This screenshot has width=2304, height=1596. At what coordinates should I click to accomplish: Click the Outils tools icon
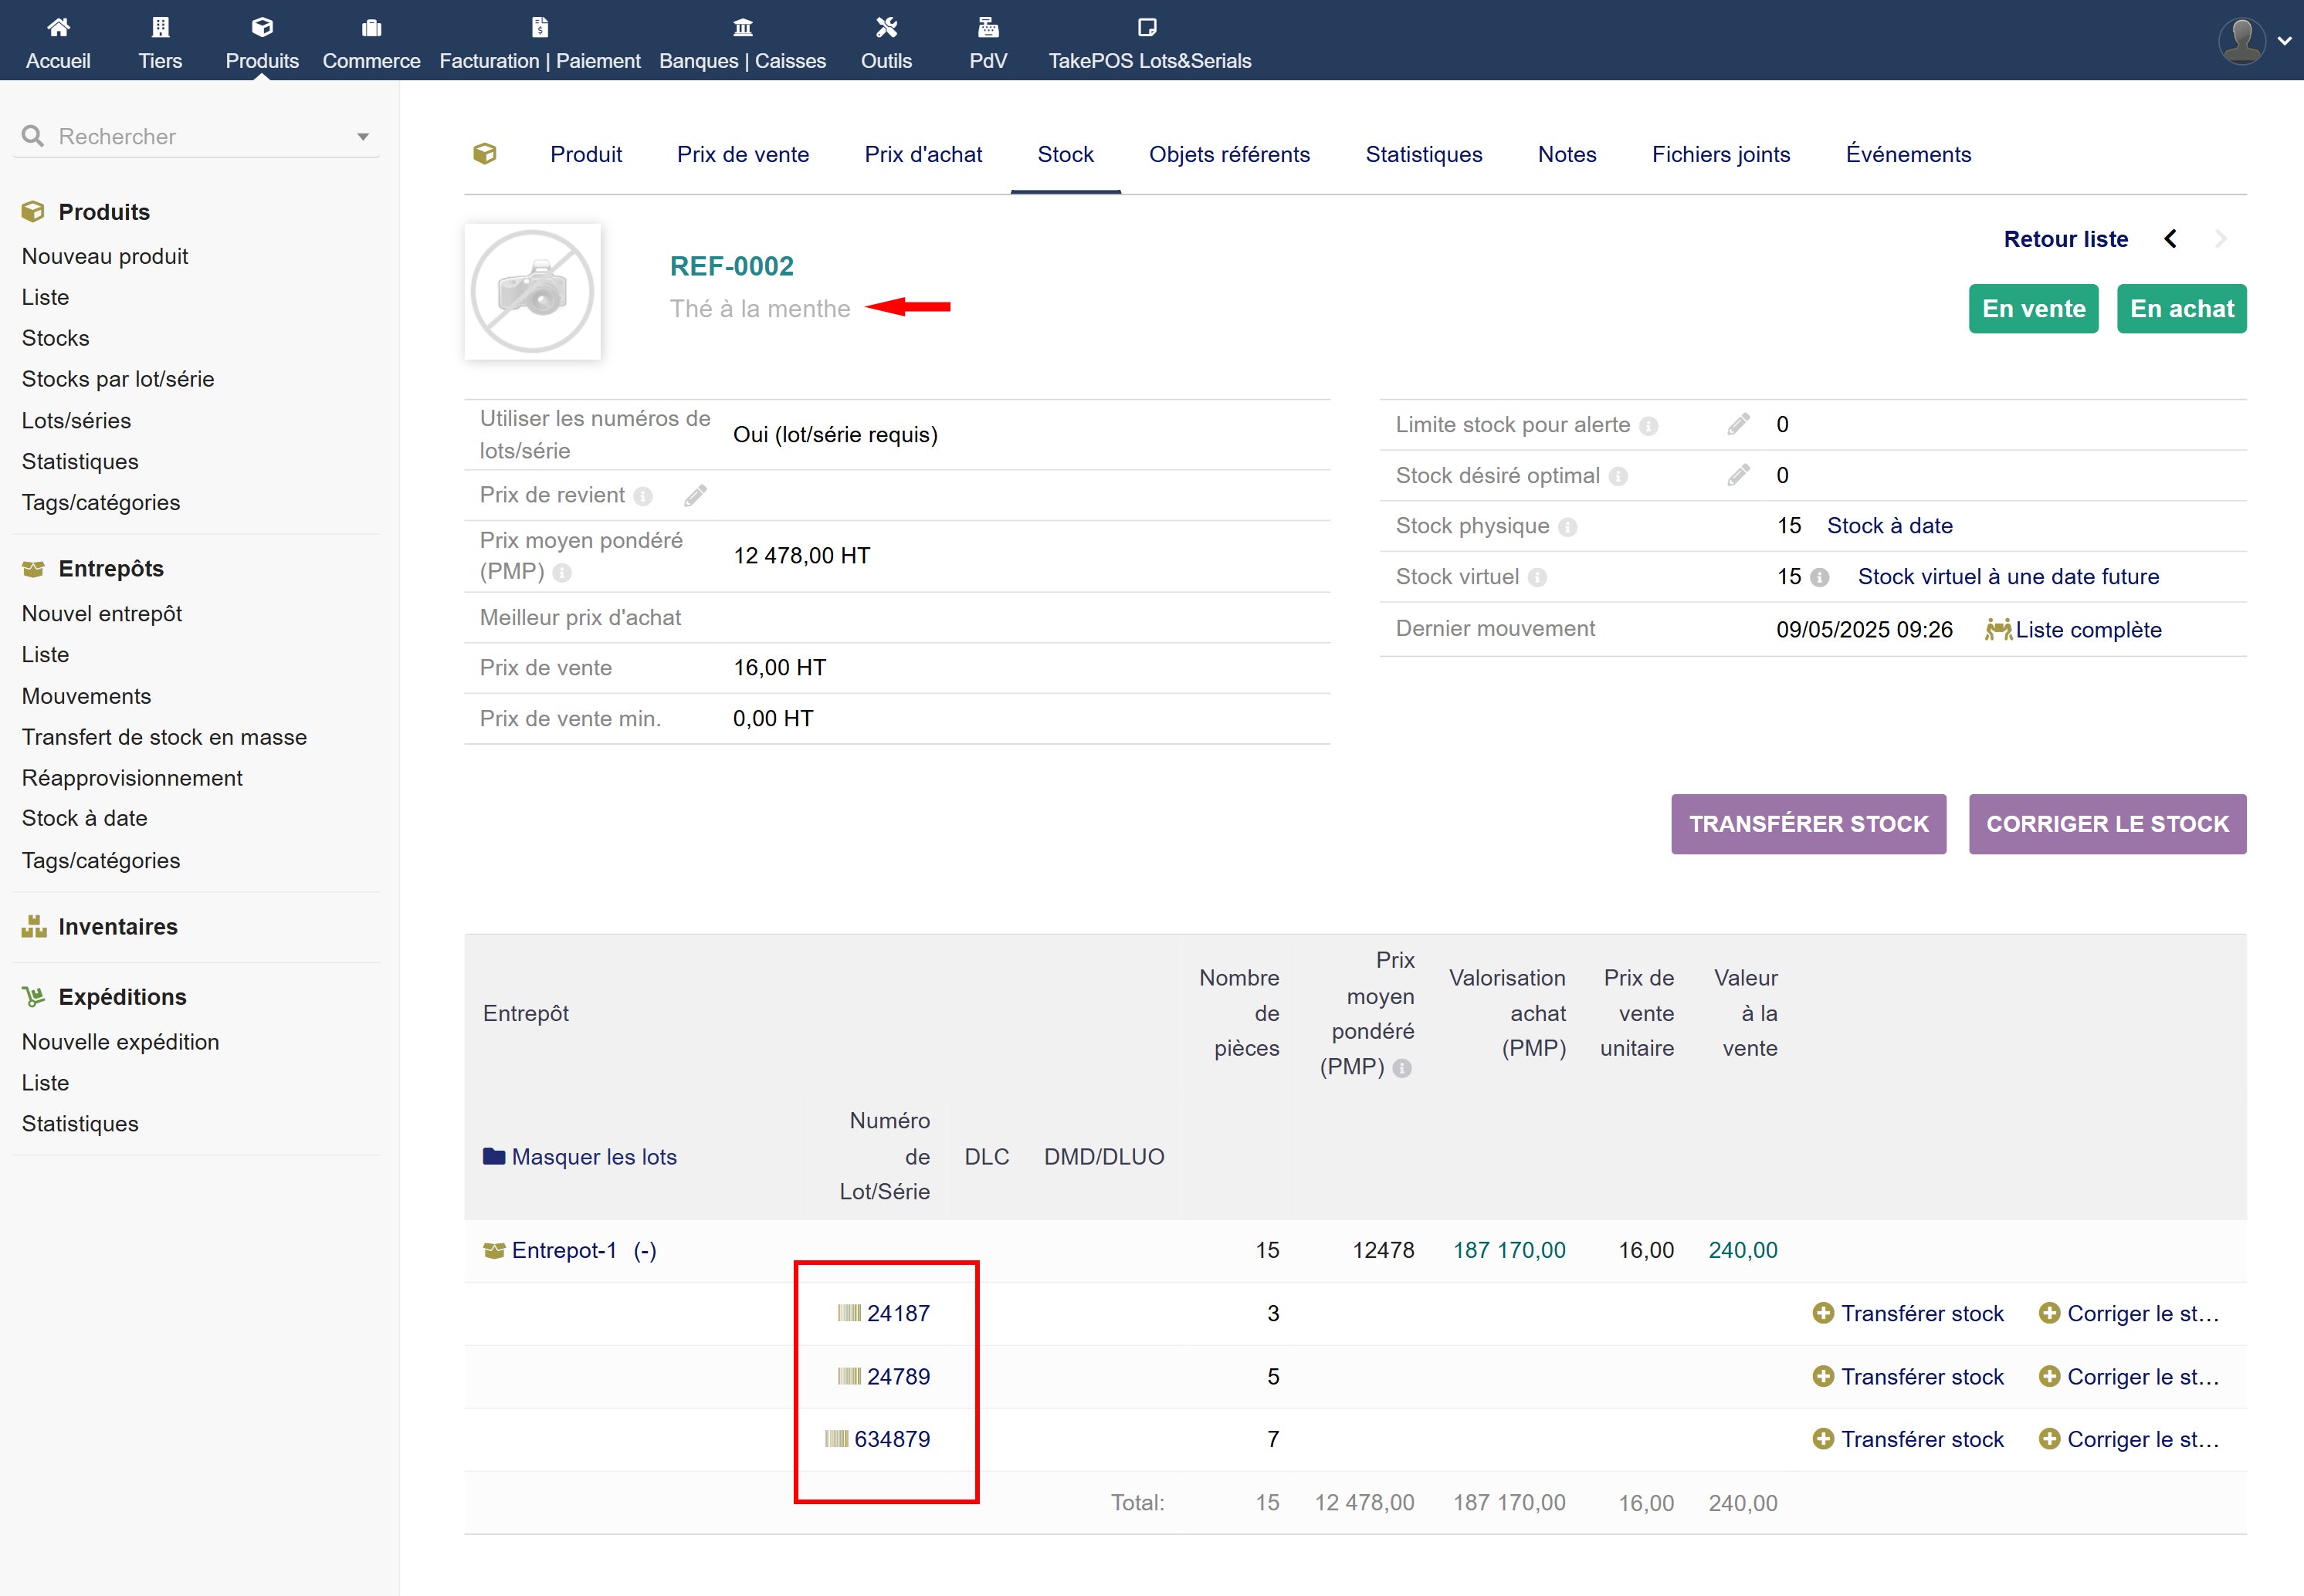tap(886, 27)
